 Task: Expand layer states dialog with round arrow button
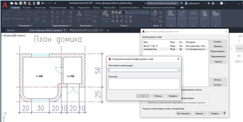225,113
